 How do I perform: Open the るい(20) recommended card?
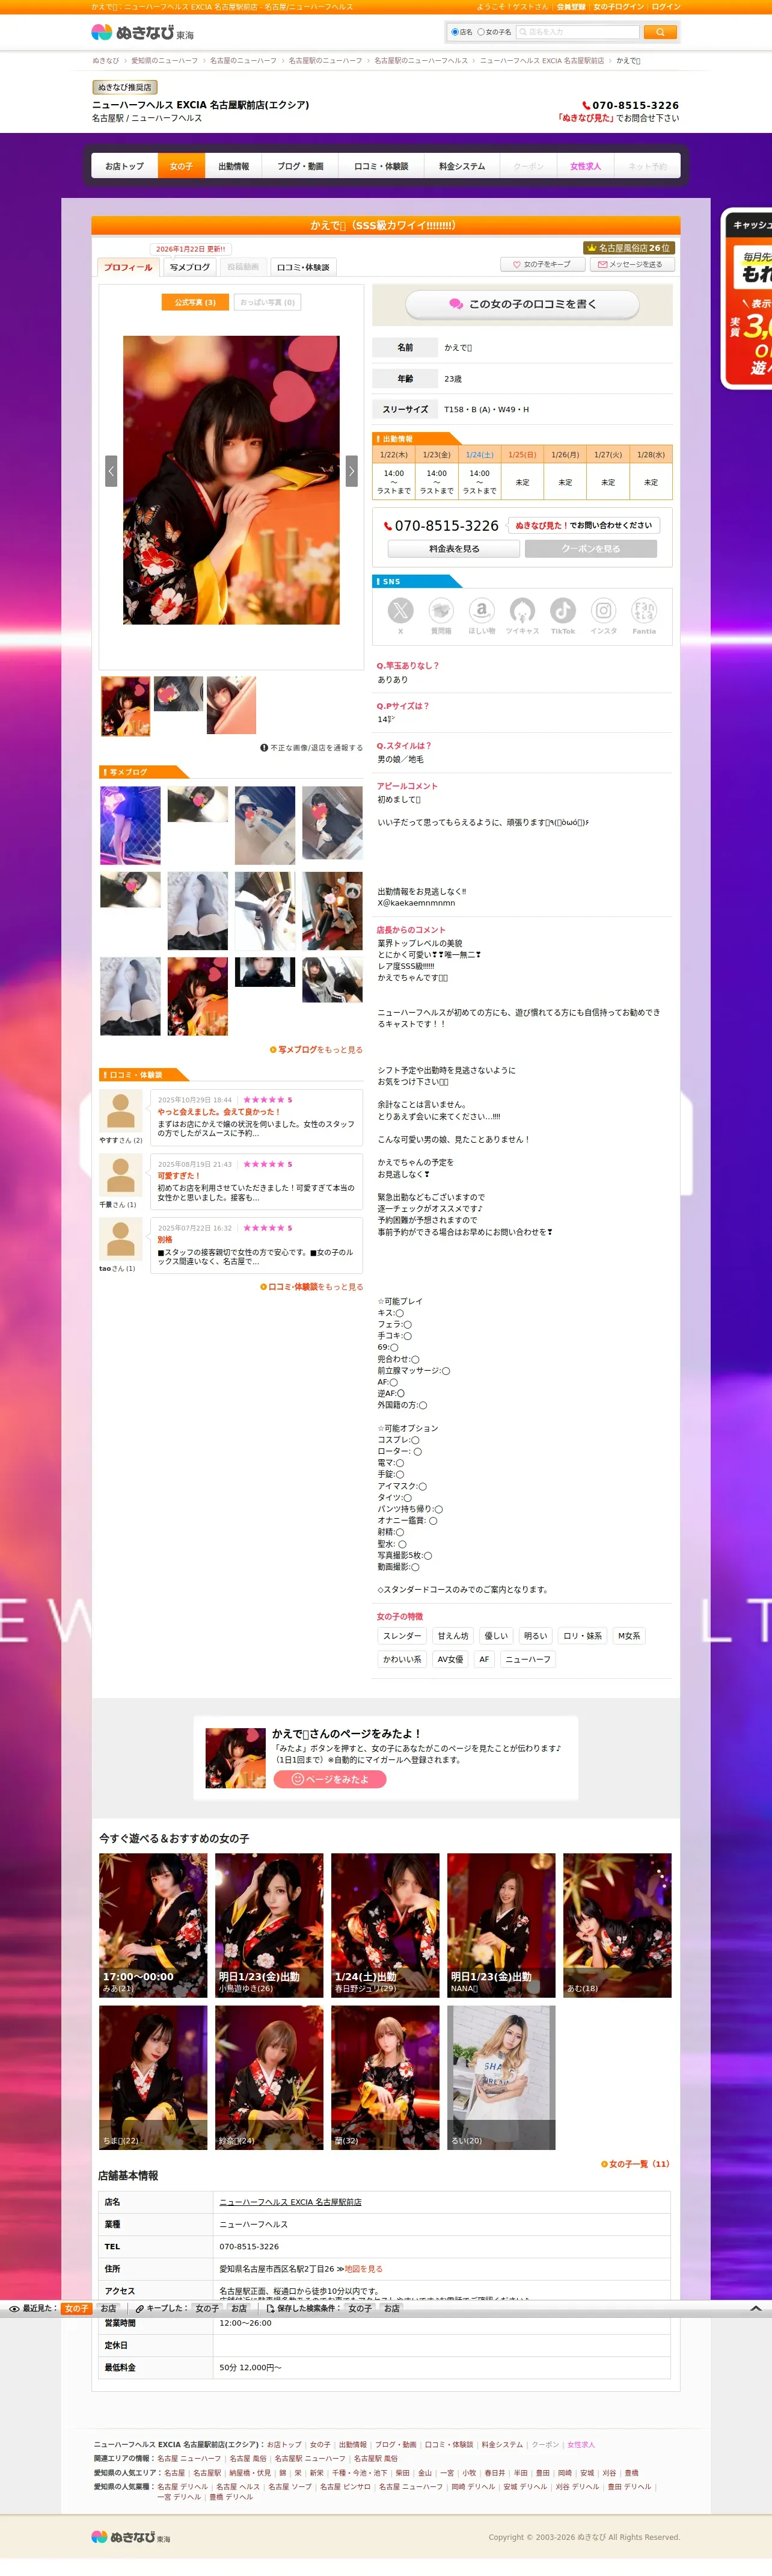point(501,2077)
